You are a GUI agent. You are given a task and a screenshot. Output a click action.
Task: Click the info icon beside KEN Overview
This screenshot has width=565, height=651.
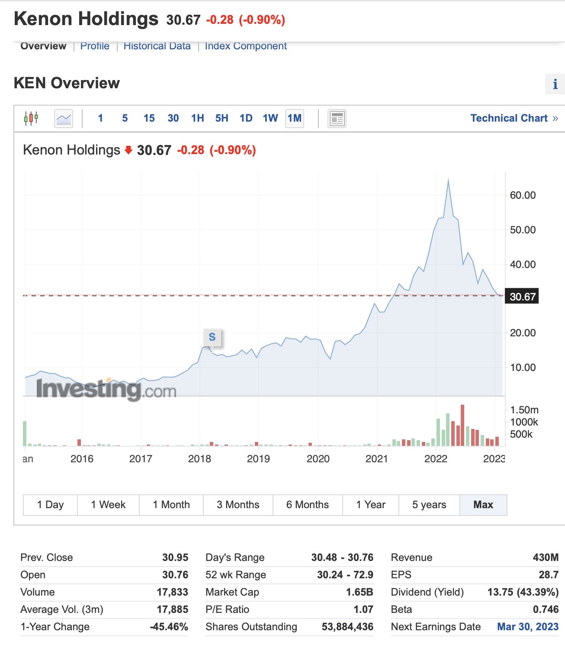click(x=555, y=84)
